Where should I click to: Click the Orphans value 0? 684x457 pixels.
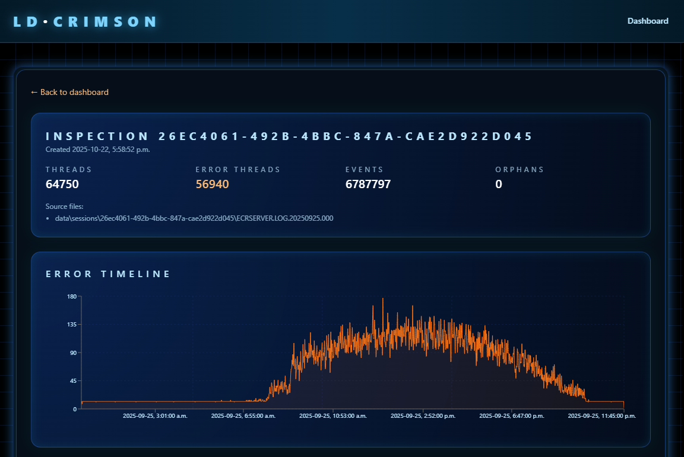click(x=499, y=185)
